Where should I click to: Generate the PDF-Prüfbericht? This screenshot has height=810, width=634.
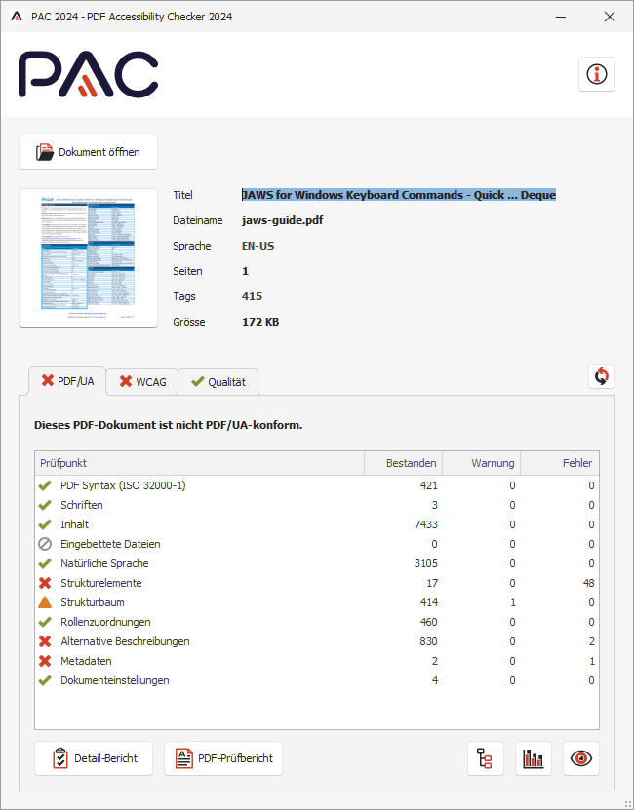point(223,758)
